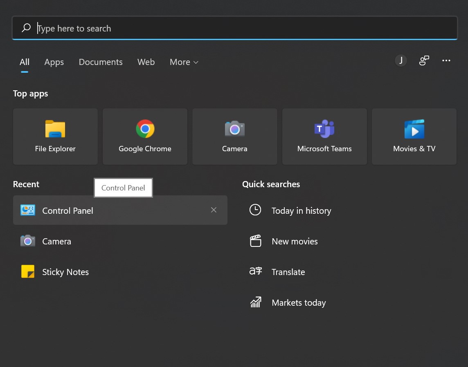This screenshot has width=468, height=367.
Task: Expand the More dropdown filter
Action: 184,62
